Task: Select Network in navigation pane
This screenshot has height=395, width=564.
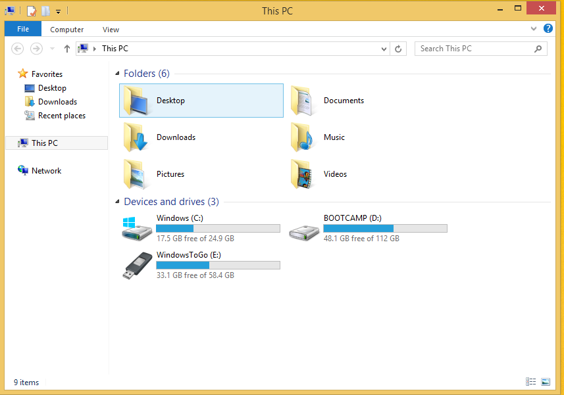Action: (x=47, y=171)
